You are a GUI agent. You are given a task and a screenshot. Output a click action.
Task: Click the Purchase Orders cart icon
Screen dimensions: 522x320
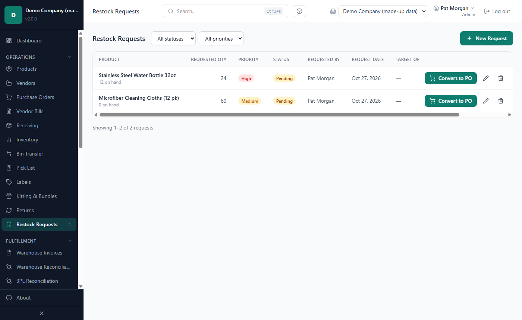click(9, 97)
